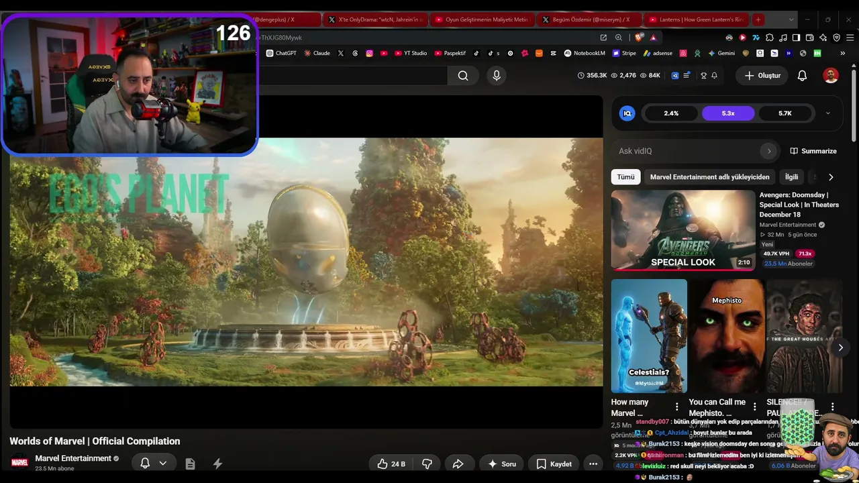The image size is (859, 483).
Task: Click the vidIQ 356.3K clock stat
Action: tap(592, 76)
